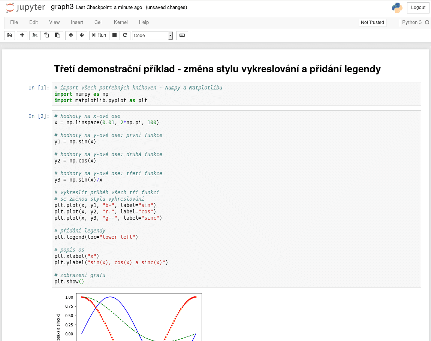The height and width of the screenshot is (341, 431).
Task: Restart the kernel with the circular arrow icon
Action: tap(125, 35)
